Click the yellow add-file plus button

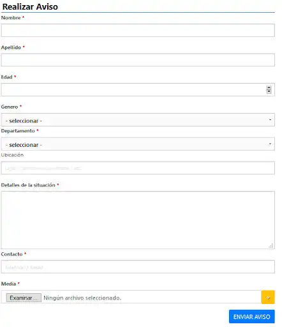click(x=268, y=297)
